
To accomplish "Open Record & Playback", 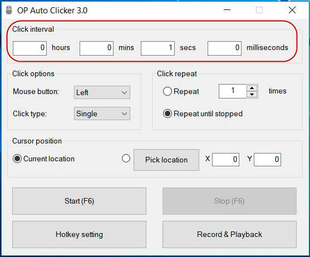I will pyautogui.click(x=229, y=235).
